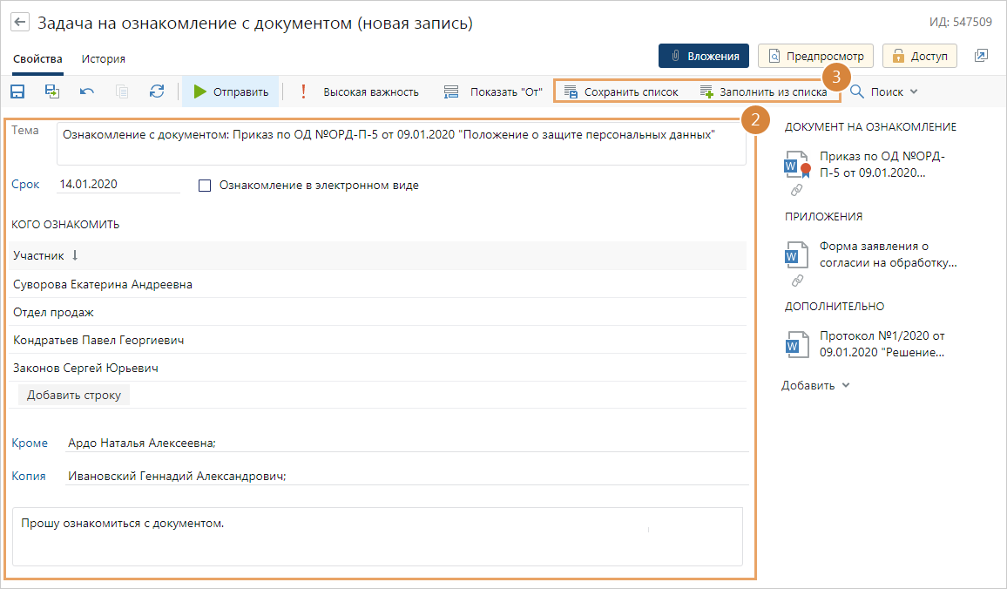Click the Undo arrow icon
This screenshot has width=1007, height=589.
tap(87, 91)
